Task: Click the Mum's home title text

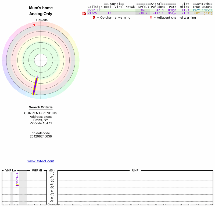Action: 41,8
